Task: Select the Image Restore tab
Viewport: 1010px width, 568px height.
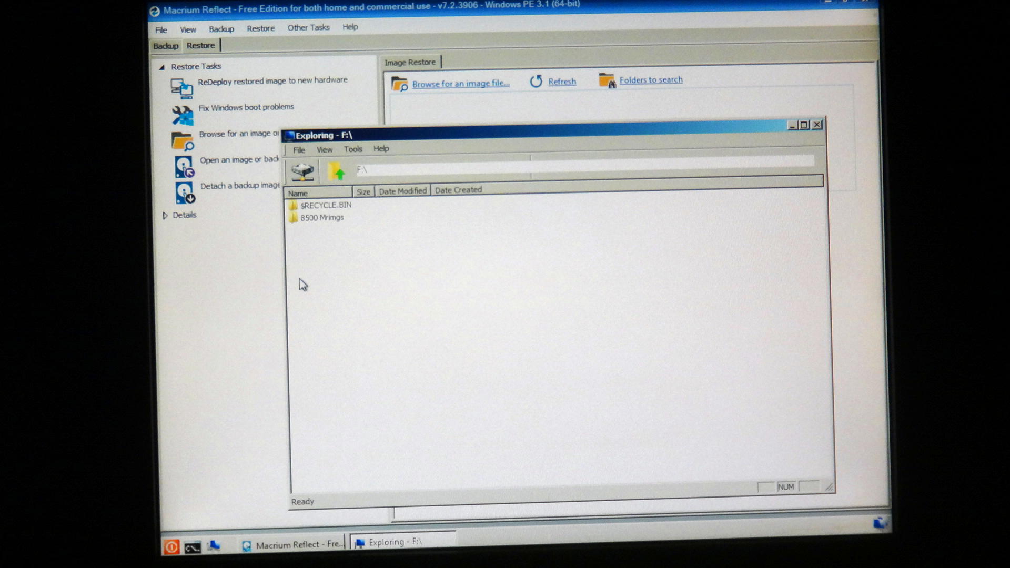Action: click(410, 62)
